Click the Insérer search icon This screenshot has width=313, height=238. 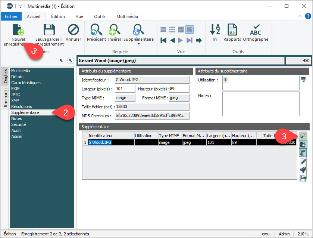115,30
